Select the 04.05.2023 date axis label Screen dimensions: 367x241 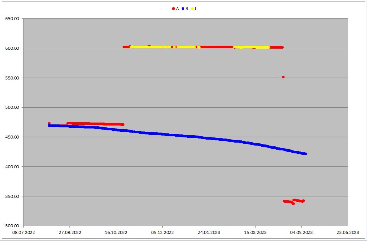[x=301, y=232]
